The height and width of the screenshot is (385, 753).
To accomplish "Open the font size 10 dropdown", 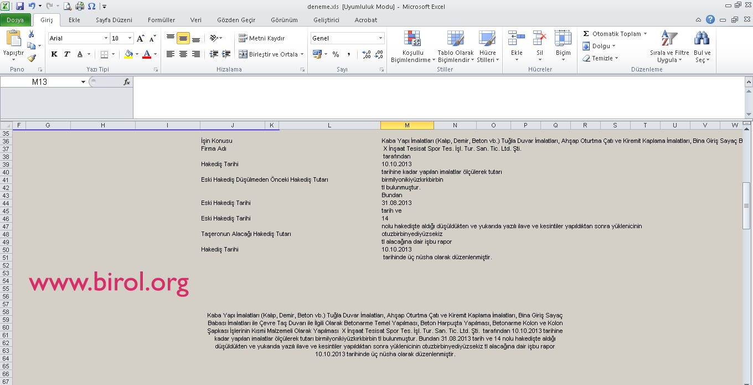I will 130,38.
